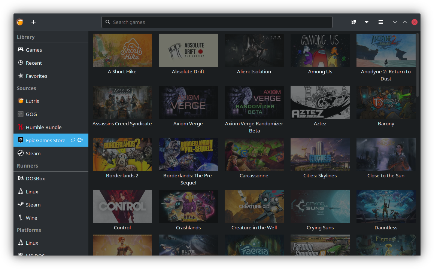Disconnect Epic Games Store account icon
The image size is (434, 269).
click(80, 140)
